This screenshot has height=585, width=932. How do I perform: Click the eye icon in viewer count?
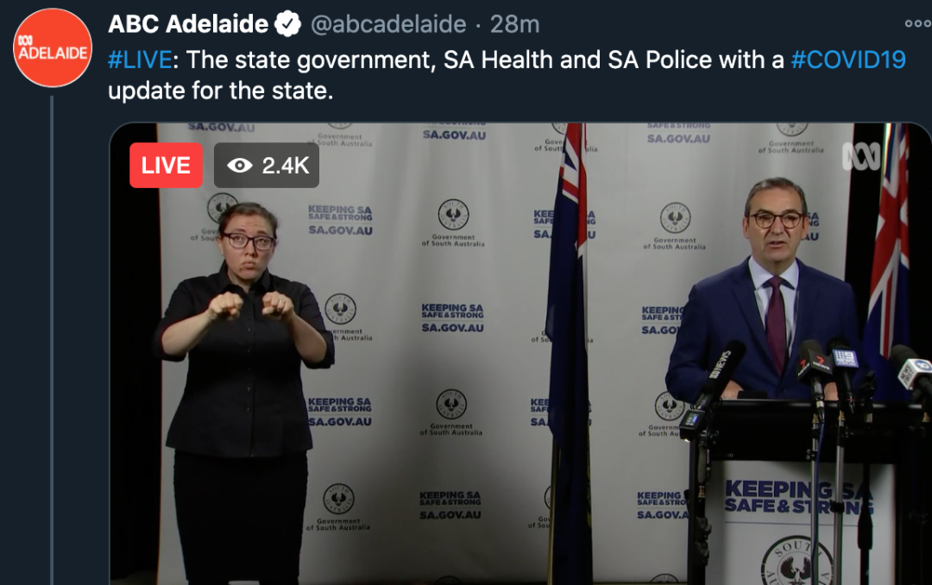click(240, 166)
